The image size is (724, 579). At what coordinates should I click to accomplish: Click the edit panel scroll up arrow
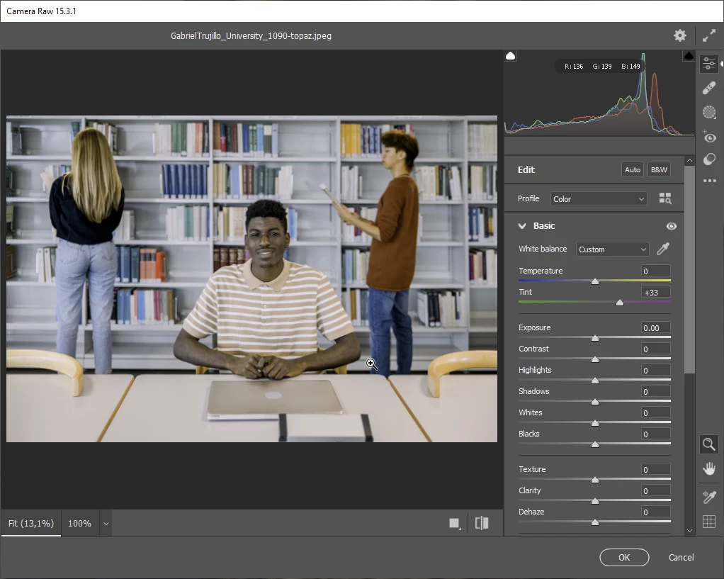pyautogui.click(x=689, y=160)
